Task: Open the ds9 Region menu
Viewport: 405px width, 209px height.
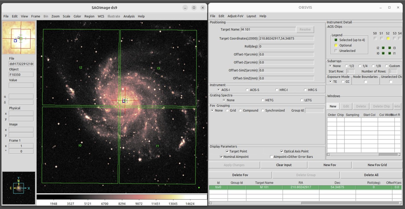Action: click(89, 16)
